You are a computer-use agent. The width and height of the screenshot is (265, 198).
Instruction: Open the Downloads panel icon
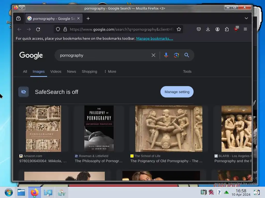pos(208,29)
